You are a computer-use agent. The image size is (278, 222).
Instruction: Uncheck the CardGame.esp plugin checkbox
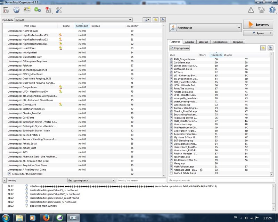click(171, 62)
